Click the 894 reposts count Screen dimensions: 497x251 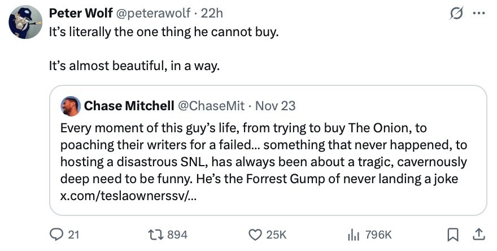(177, 234)
